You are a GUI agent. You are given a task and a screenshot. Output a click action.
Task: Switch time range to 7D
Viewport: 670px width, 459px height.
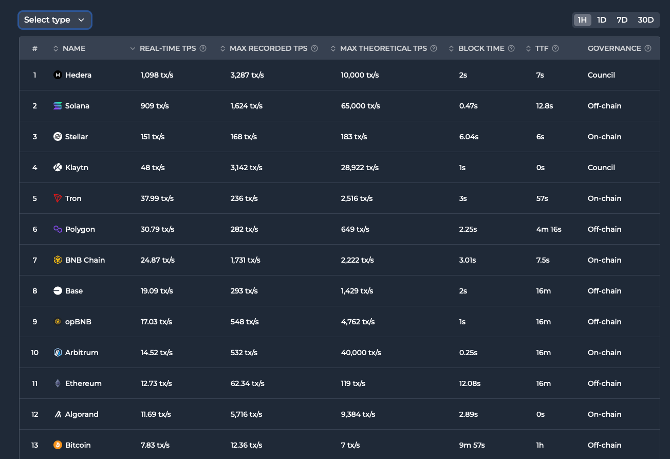(x=622, y=20)
